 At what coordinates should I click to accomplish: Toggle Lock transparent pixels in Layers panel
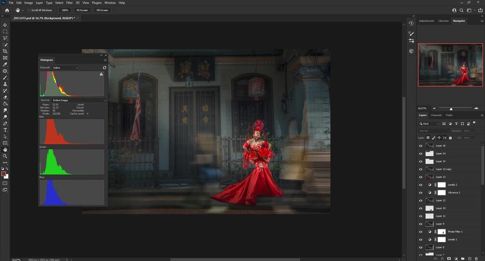pyautogui.click(x=428, y=138)
